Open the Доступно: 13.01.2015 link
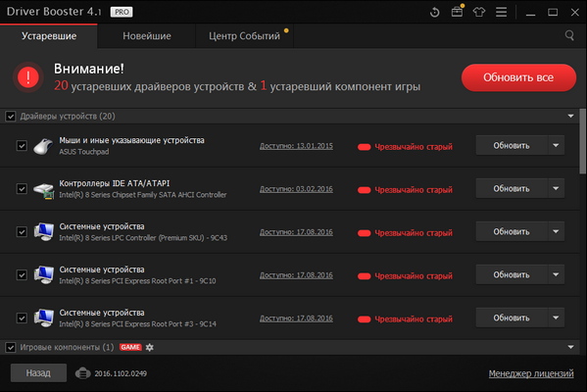587x392 pixels. [x=296, y=146]
